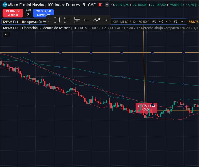Click the low price value L29.087,50
The image size is (199, 167).
[x=157, y=5]
